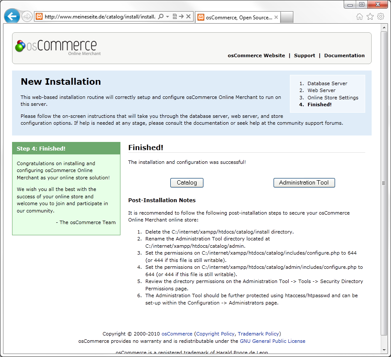Click the "Web Server" step text
The image size is (391, 357).
click(321, 90)
